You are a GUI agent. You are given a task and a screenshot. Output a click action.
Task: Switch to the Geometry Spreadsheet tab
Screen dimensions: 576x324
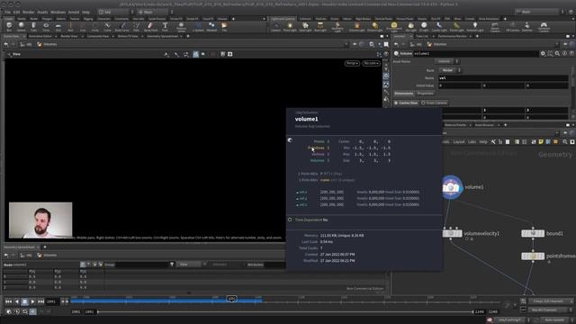162,36
